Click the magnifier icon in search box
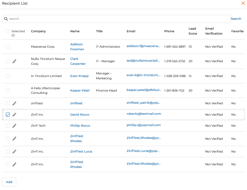247x190 pixels. [6, 19]
